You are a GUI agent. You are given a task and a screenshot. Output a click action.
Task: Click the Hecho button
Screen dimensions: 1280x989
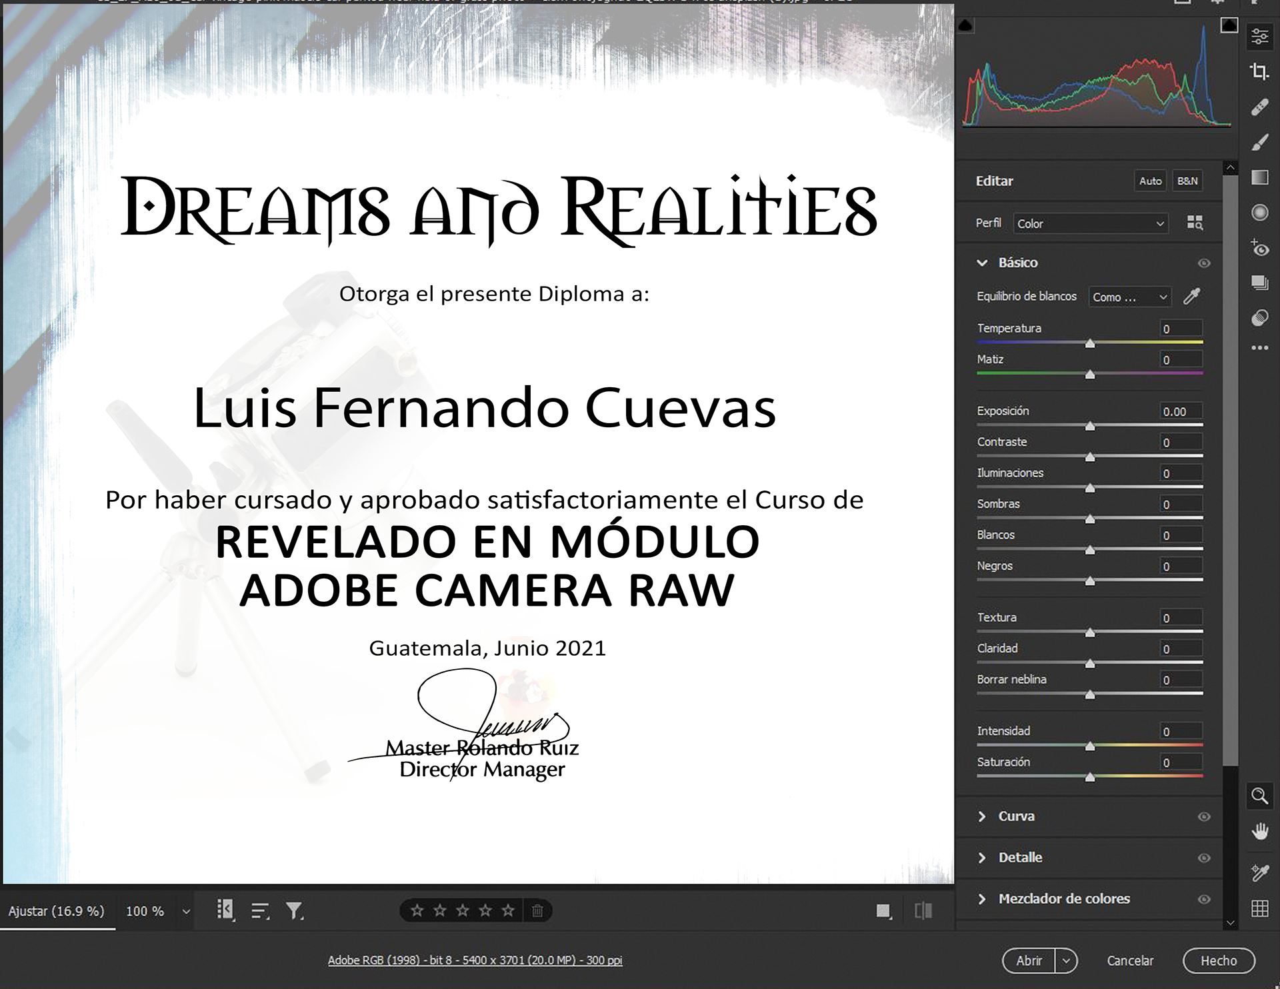click(1219, 960)
